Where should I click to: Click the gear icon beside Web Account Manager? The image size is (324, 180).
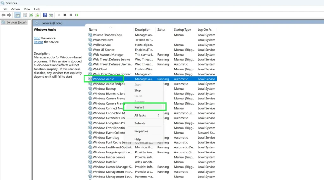click(90, 54)
